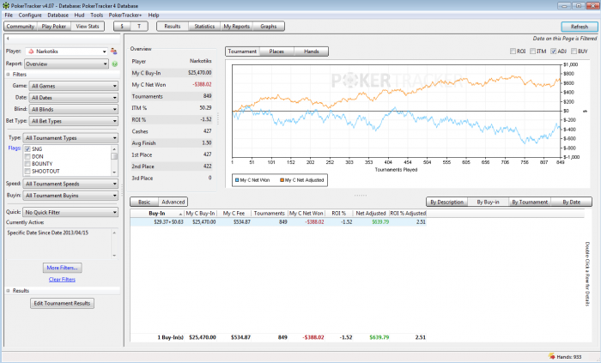Click the Clear Filters link

[62, 280]
